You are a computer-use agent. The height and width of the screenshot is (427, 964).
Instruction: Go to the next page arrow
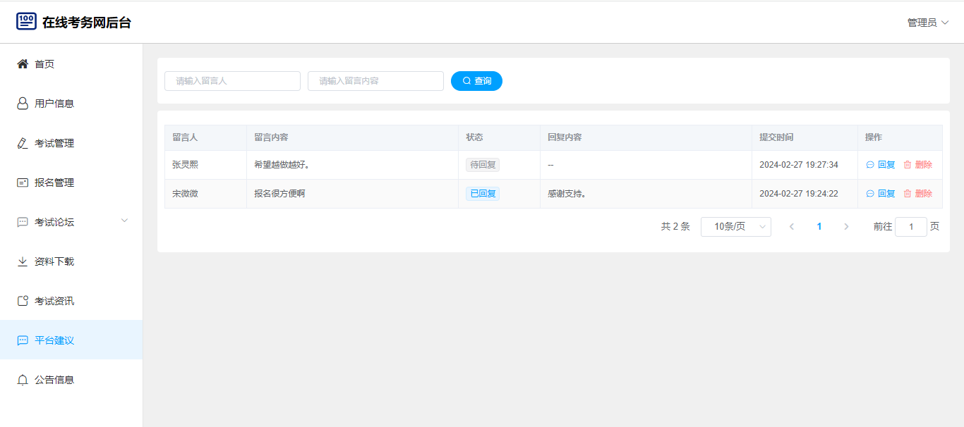click(x=846, y=227)
